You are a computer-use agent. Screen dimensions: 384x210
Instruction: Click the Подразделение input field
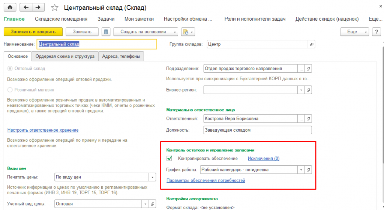coord(250,69)
